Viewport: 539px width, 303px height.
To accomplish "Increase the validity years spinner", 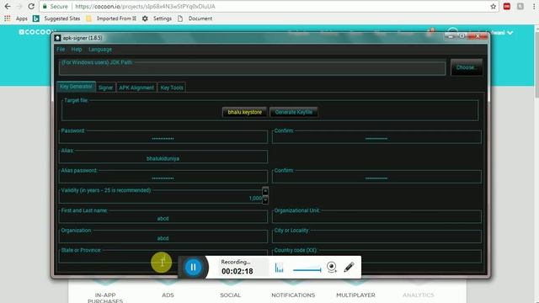I will tap(265, 191).
